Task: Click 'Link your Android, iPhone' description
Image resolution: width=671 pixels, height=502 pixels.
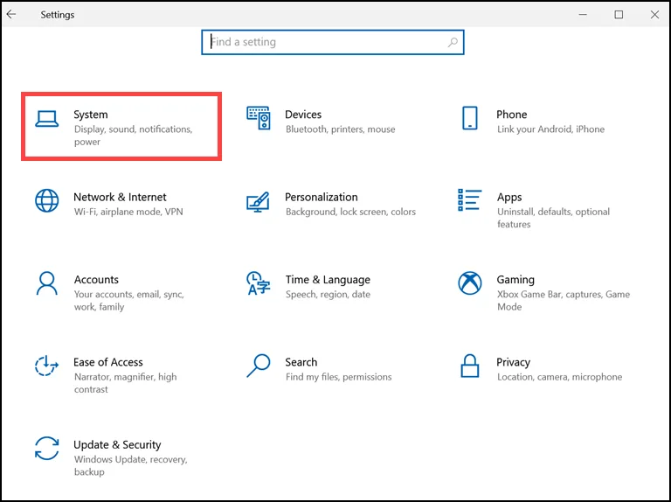Action: coord(550,129)
